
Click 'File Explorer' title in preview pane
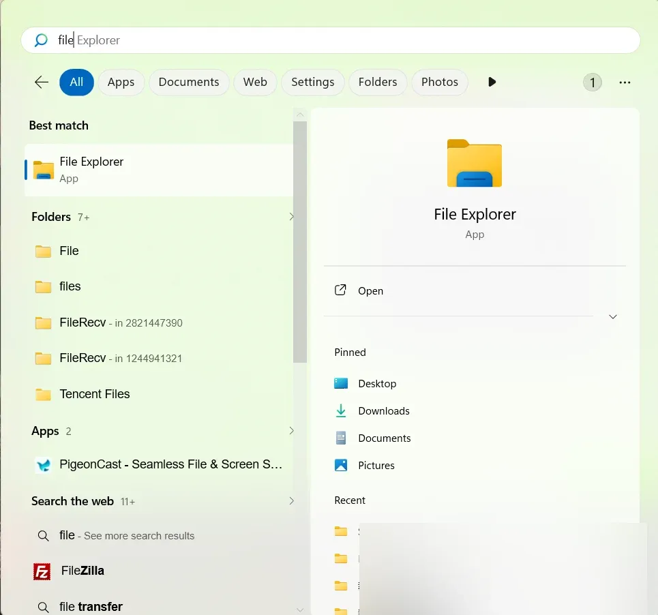click(475, 214)
